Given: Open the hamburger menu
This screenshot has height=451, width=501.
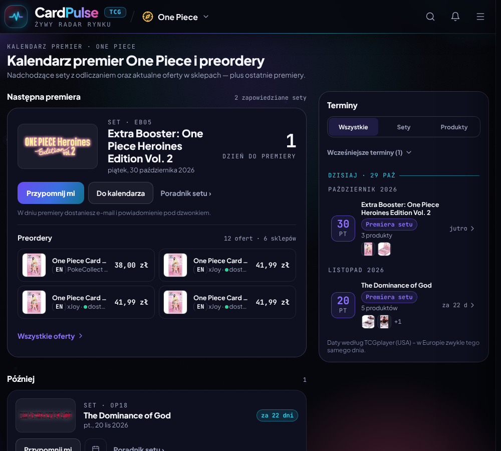Looking at the screenshot, I should (x=480, y=17).
